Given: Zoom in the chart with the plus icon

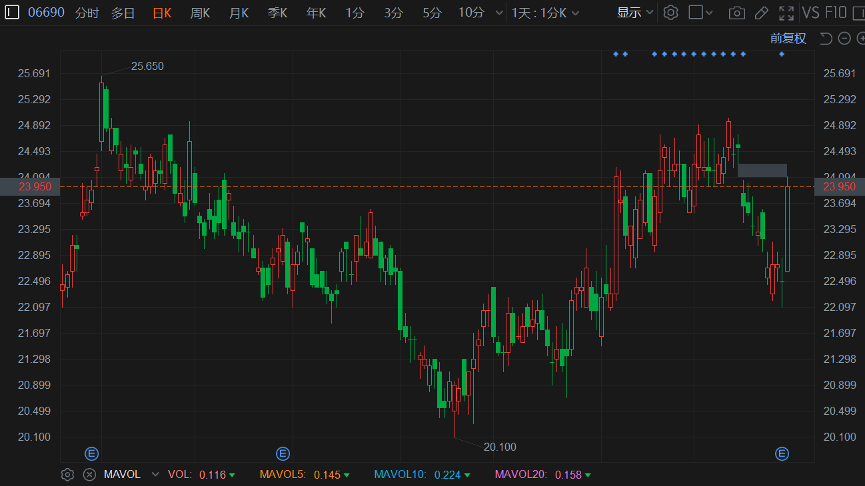Looking at the screenshot, I should [860, 38].
